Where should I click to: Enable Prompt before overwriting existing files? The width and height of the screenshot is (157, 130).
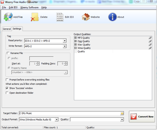click(x=7, y=80)
